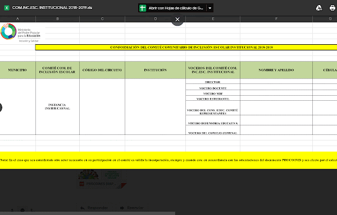Click the VOCERO DEL CONSEJO COMUNAL cell
Viewport: 337px width, 215px height.
point(213,130)
